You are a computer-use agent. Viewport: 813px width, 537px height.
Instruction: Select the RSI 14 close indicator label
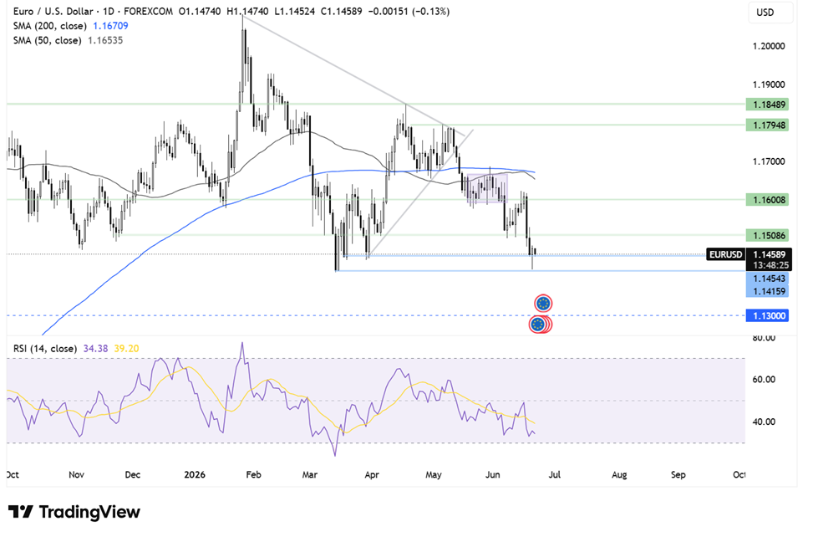[x=45, y=349]
